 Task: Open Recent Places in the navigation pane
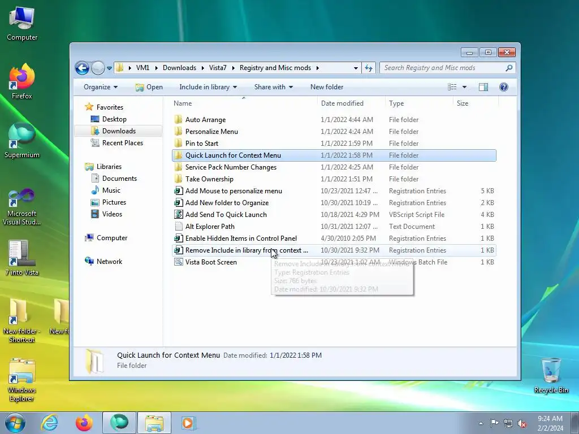pyautogui.click(x=123, y=143)
